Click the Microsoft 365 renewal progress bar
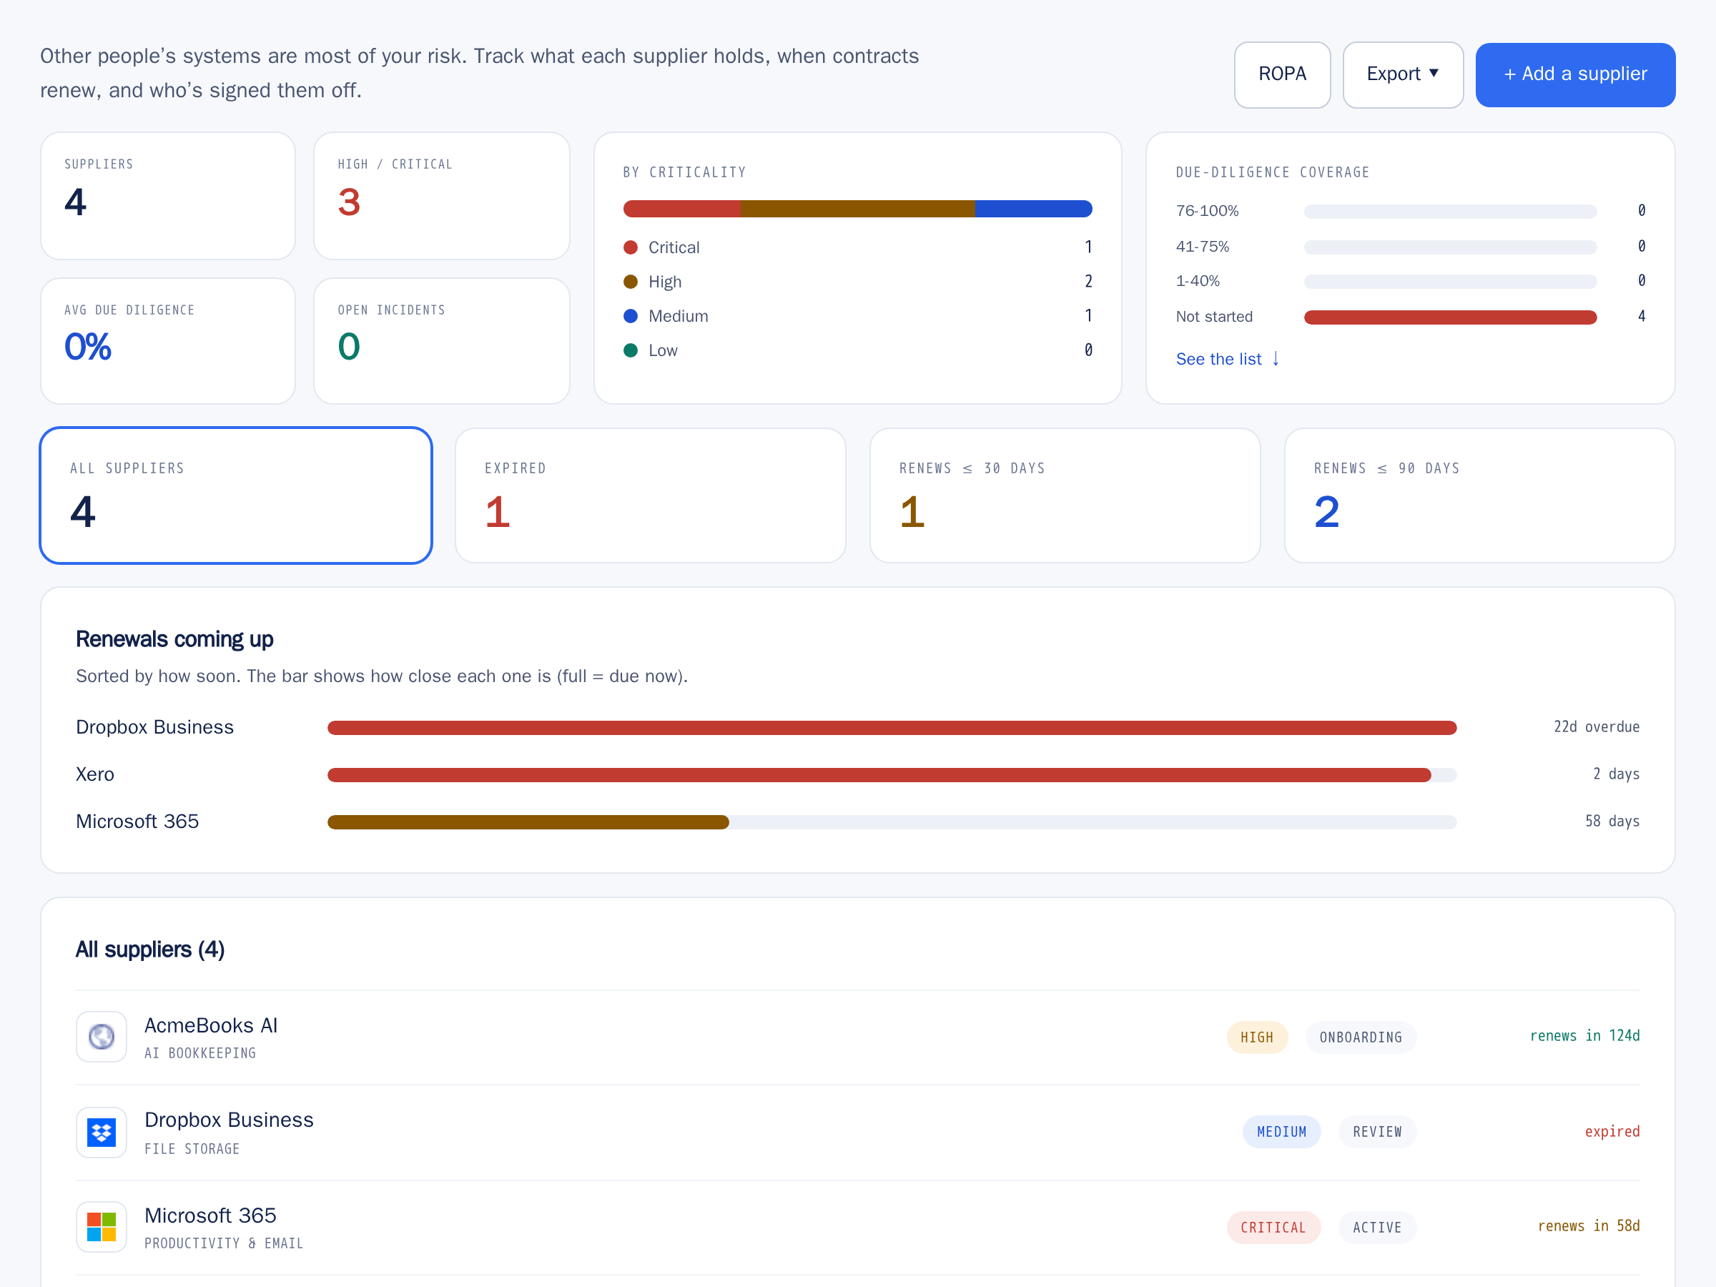Viewport: 1716px width, 1287px height. (892, 822)
